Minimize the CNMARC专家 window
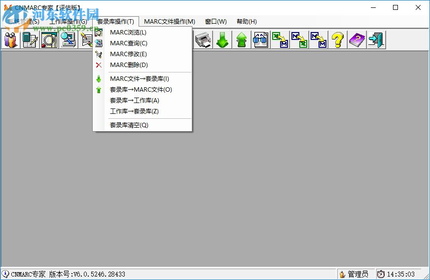The width and height of the screenshot is (430, 280). point(373,7)
